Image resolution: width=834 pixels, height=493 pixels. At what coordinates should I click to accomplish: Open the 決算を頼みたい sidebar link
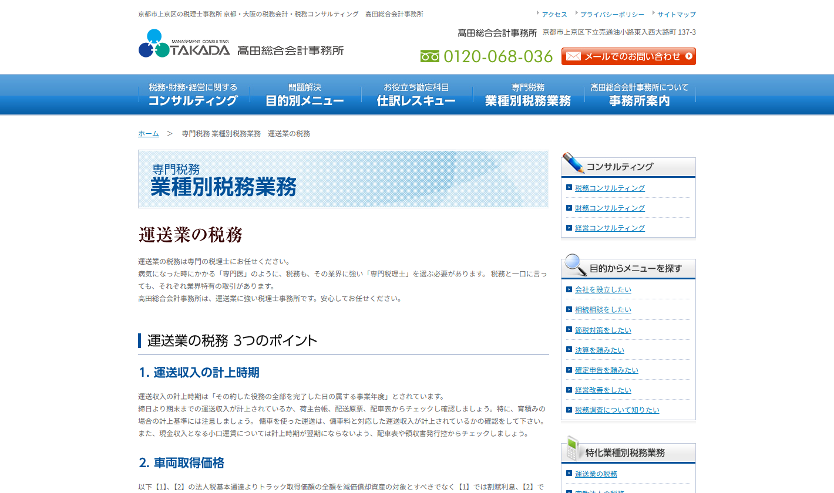pos(600,350)
